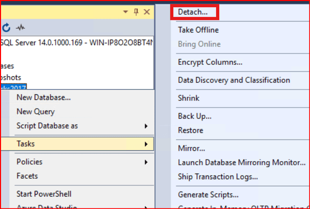Click Restore in the Tasks submenu
The height and width of the screenshot is (209, 310).
point(190,130)
